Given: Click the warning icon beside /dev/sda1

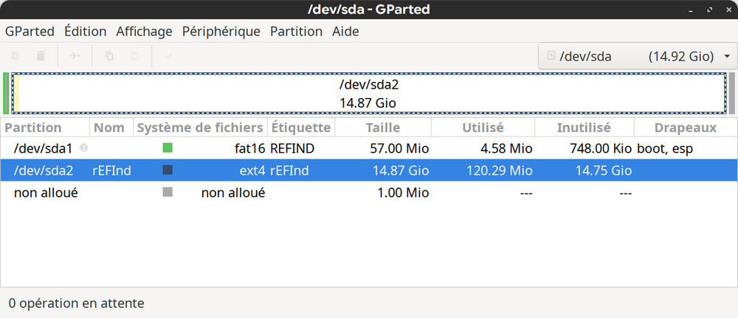Looking at the screenshot, I should [x=84, y=148].
